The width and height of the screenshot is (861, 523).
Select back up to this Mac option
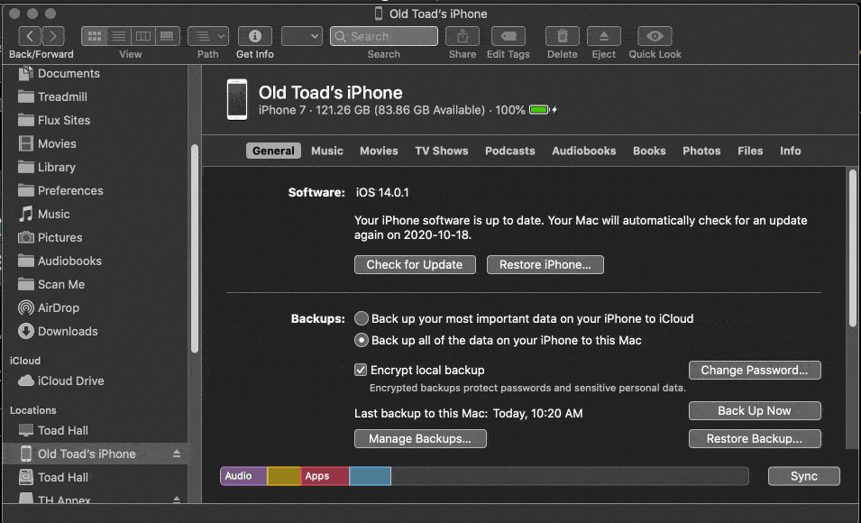(361, 341)
